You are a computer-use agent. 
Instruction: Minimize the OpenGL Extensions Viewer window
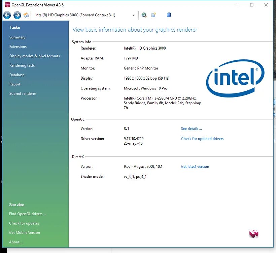(x=237, y=5)
